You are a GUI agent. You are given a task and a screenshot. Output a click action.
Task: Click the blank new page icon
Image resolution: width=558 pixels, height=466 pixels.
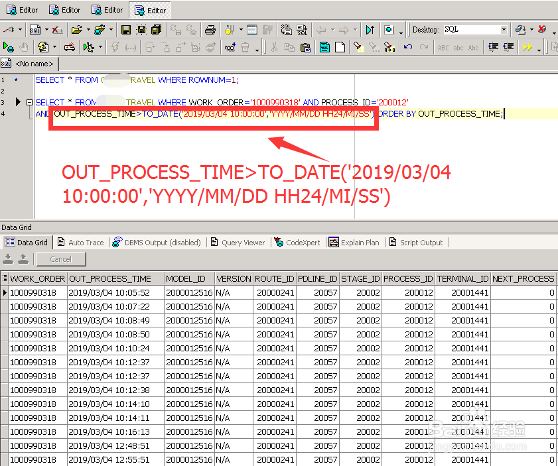[340, 47]
